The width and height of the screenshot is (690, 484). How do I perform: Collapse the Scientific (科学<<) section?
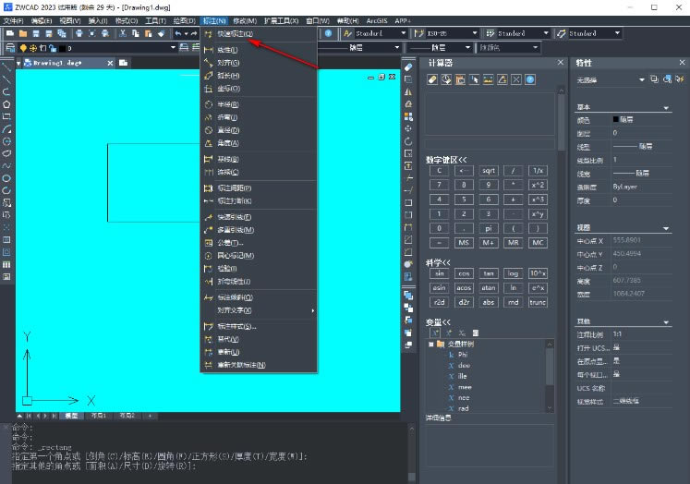438,262
